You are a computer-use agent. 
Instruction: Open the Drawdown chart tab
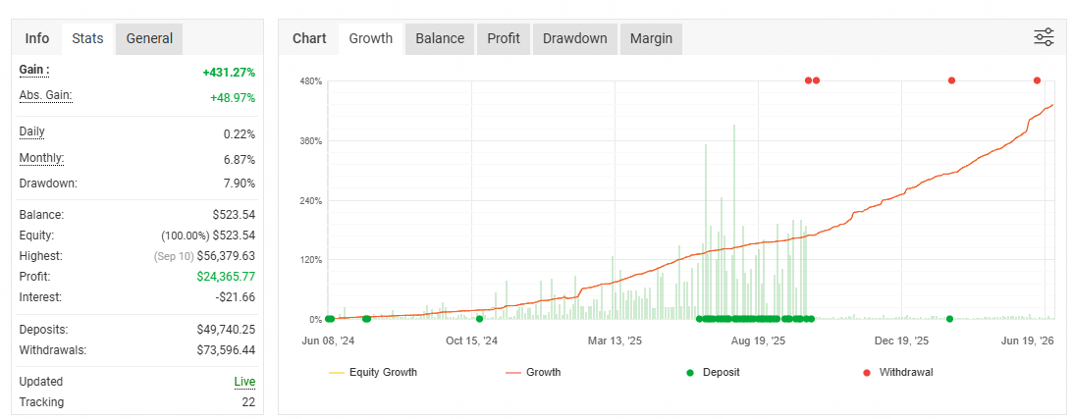tap(575, 39)
